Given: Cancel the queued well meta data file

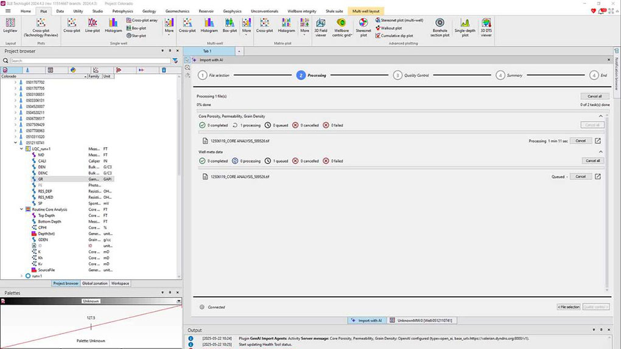Looking at the screenshot, I should [581, 176].
